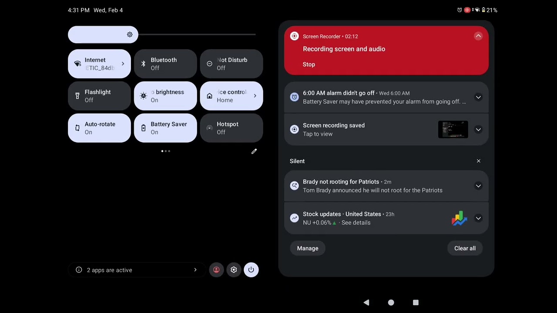Open the Device controls Home tile
This screenshot has width=557, height=313.
tap(232, 96)
